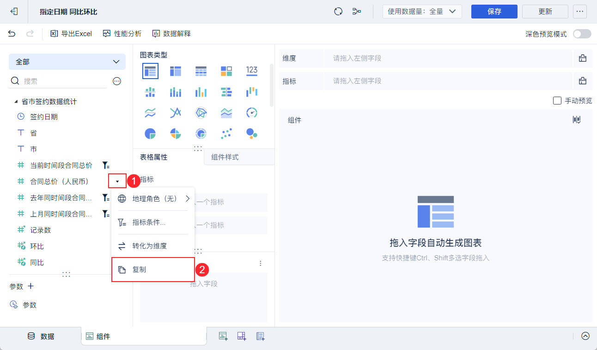
Task: Click filter icon on 当前时间段合同总价
Action: click(x=106, y=165)
